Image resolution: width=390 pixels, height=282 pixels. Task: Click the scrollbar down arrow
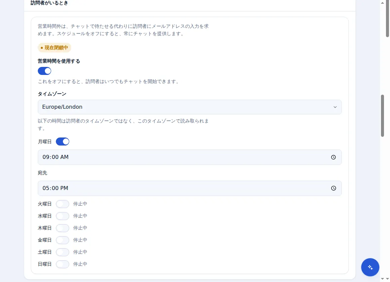[382, 279]
